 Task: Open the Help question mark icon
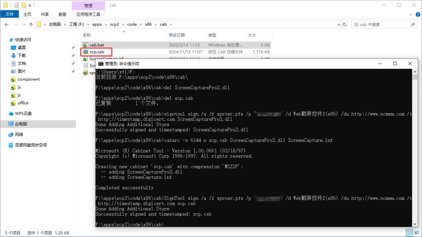[418, 14]
